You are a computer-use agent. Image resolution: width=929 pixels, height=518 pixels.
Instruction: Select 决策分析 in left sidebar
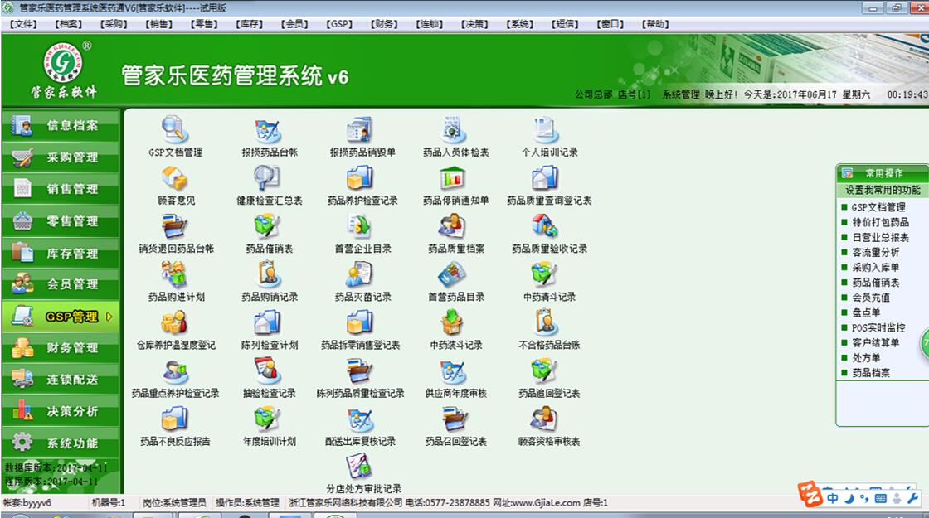coord(61,411)
